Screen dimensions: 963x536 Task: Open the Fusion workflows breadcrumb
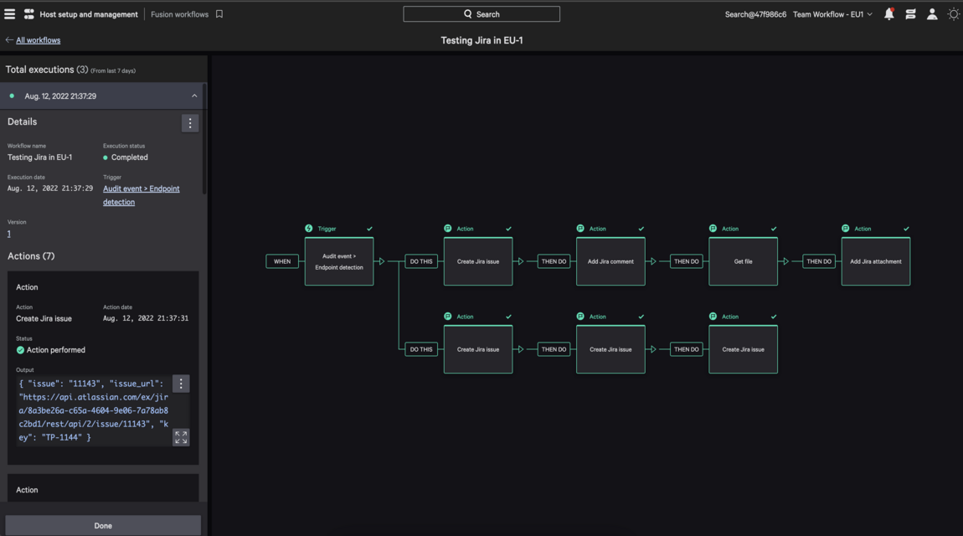[179, 14]
